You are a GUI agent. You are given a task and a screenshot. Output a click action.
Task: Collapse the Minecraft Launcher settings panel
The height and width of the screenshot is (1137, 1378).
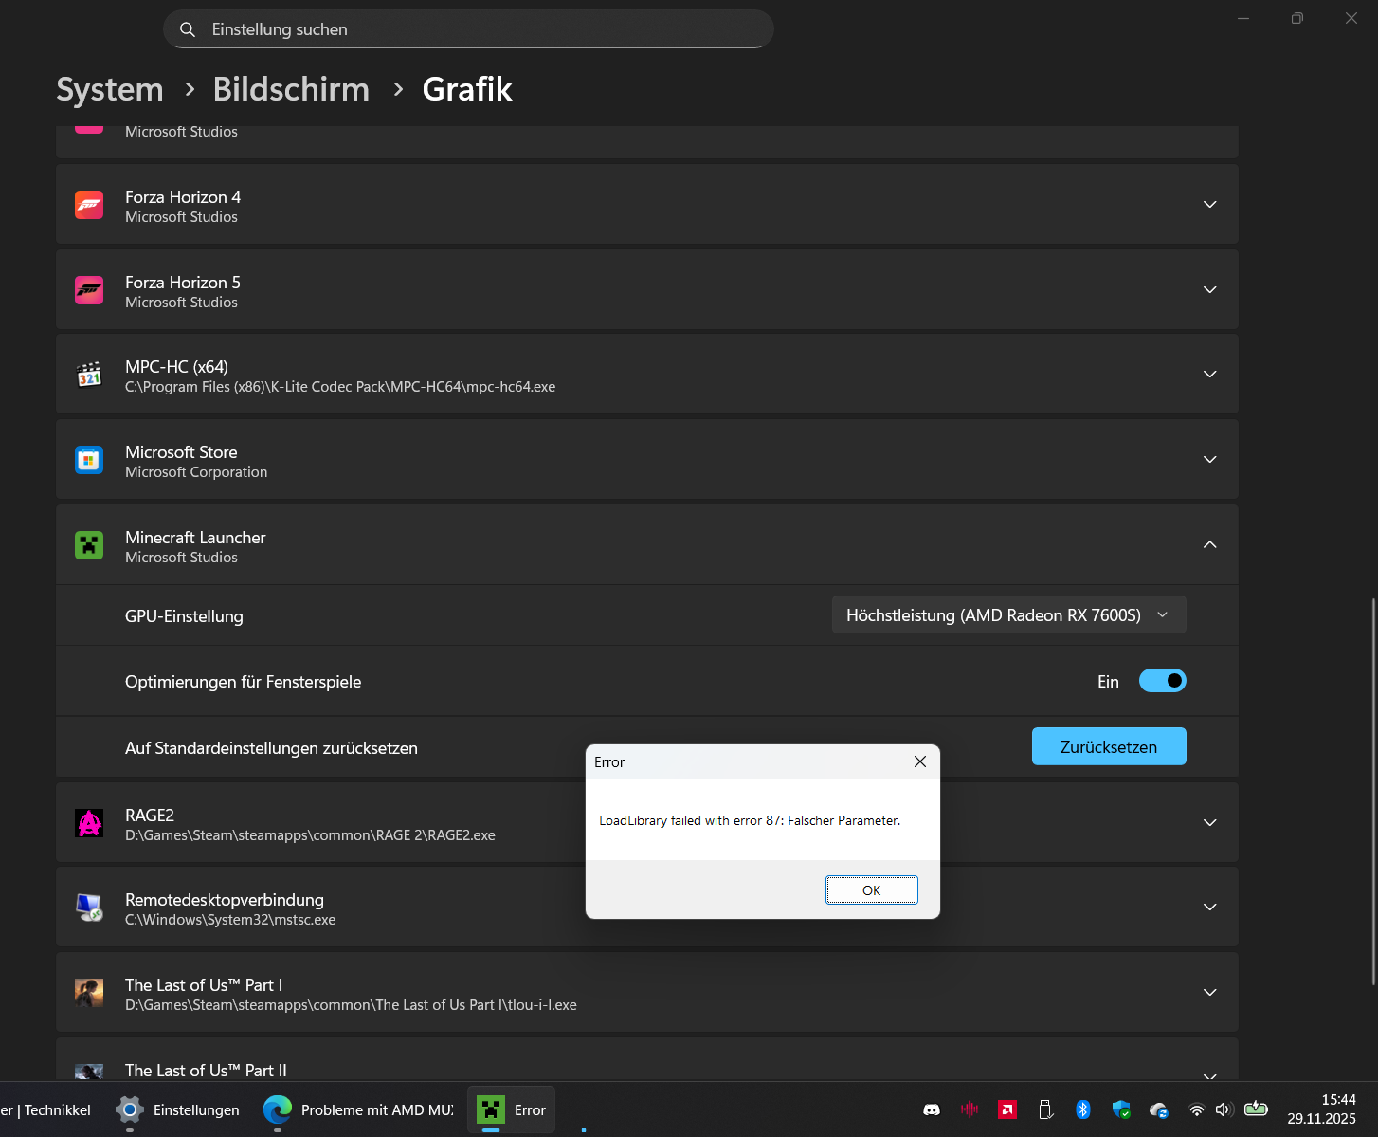pos(1209,545)
